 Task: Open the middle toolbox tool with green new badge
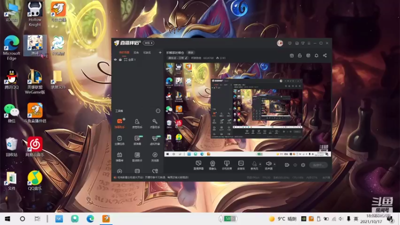coord(137,140)
